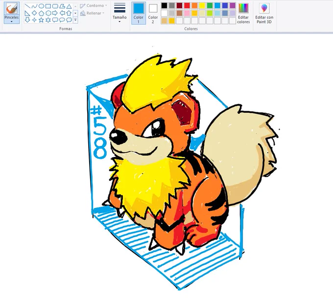Open the Pinceles brush type dropdown arrow
This screenshot has width=333, height=305.
11,22
